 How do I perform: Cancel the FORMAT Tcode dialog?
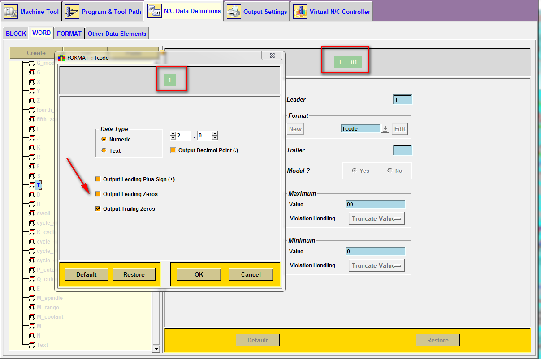click(x=251, y=274)
